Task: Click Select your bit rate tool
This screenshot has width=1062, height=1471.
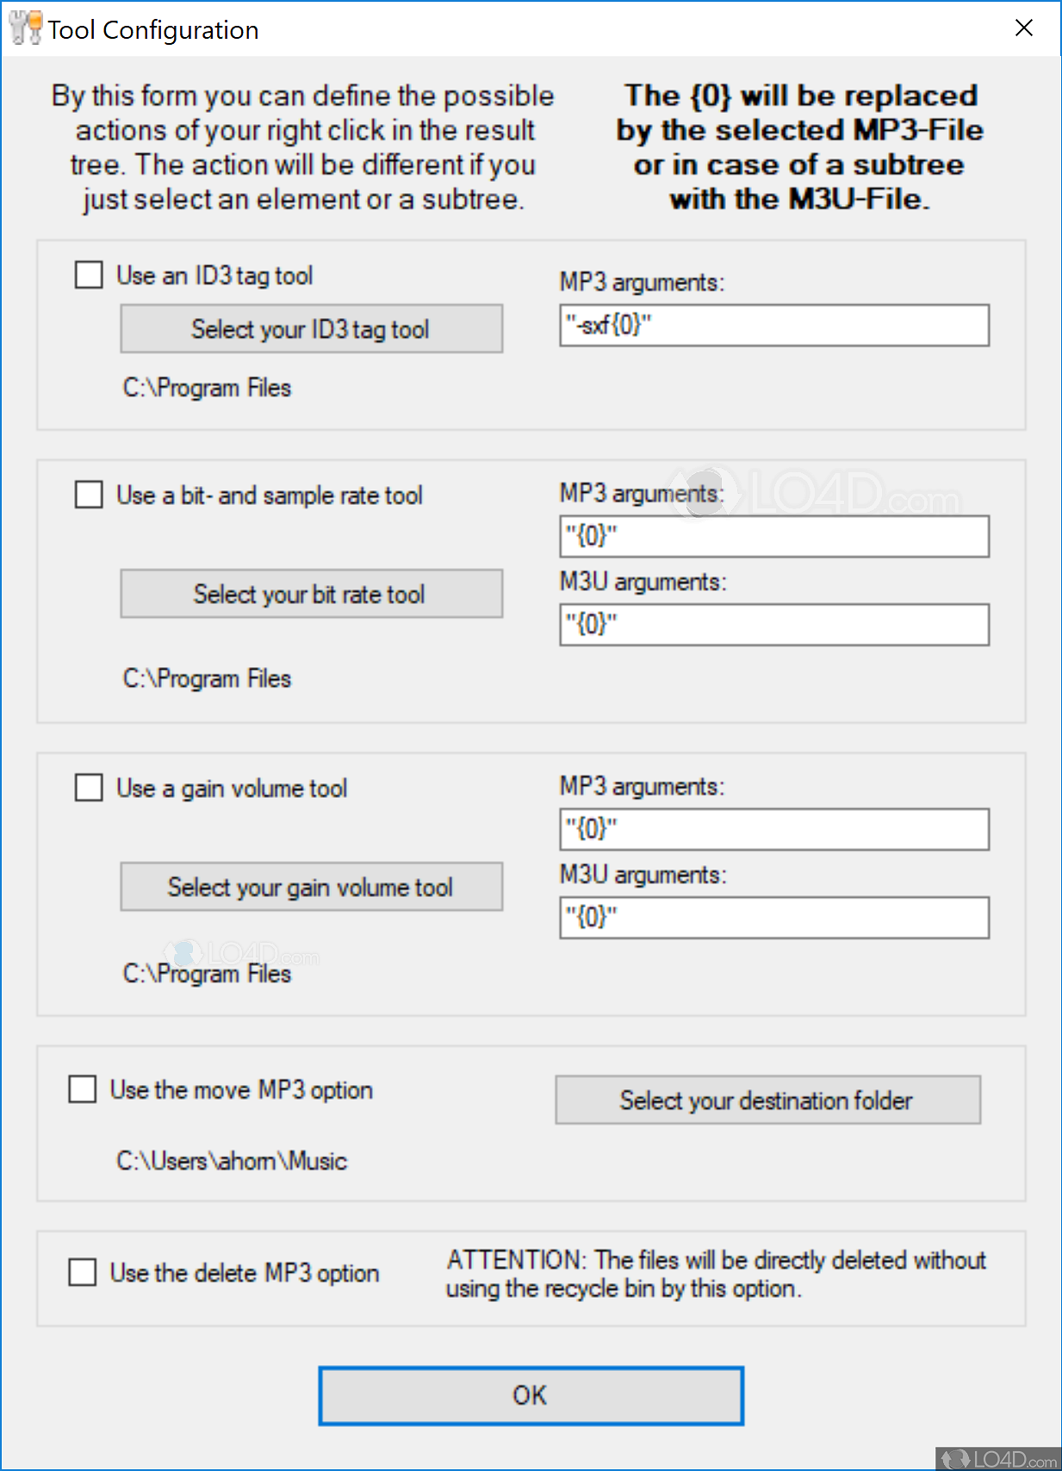Action: (x=311, y=593)
